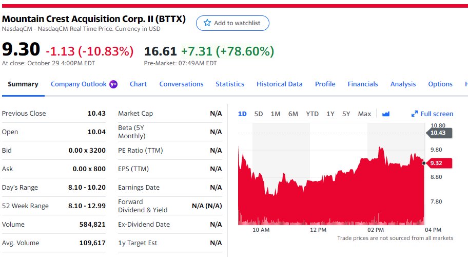Open the Statistics tab

[x=230, y=84]
